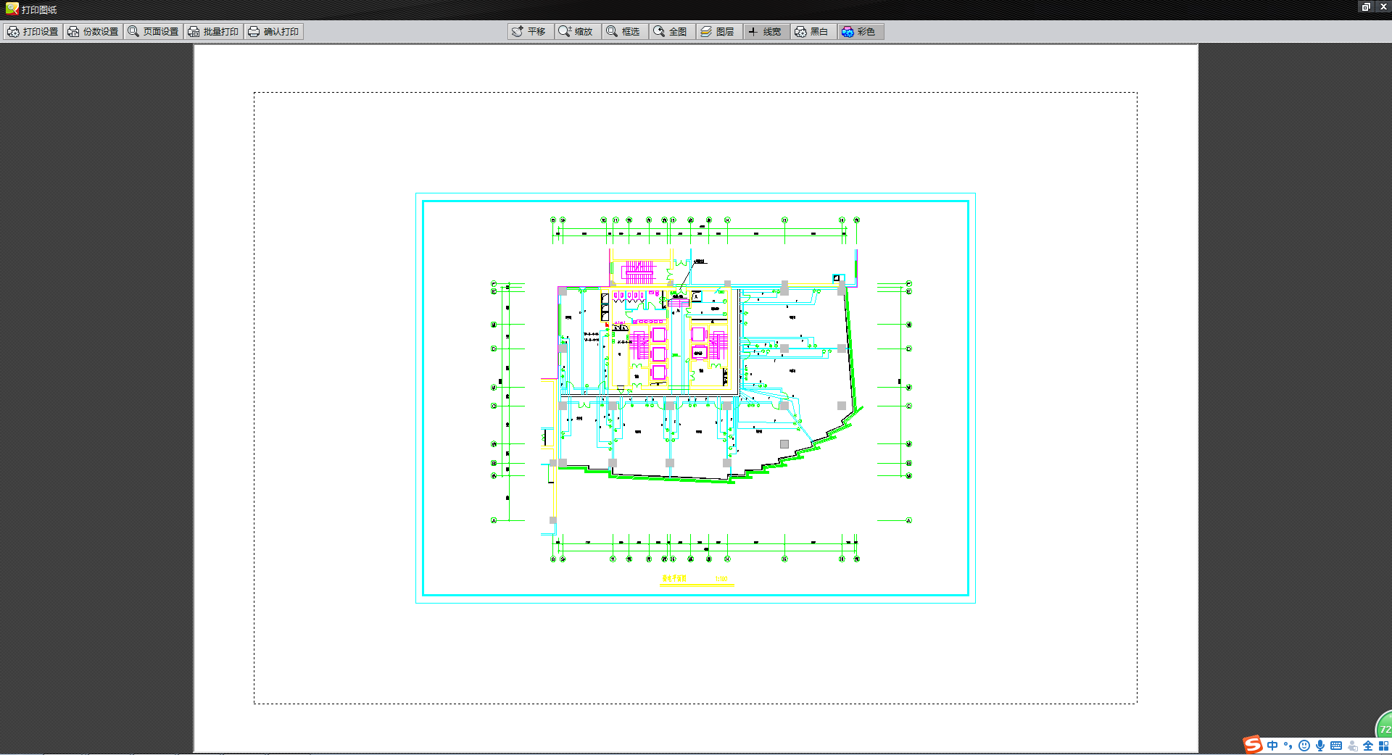Open the 图层 layers panel
1392x755 pixels.
point(718,32)
